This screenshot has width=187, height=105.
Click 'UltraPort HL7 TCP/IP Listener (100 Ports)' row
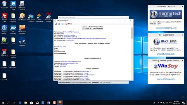[x=72, y=71]
